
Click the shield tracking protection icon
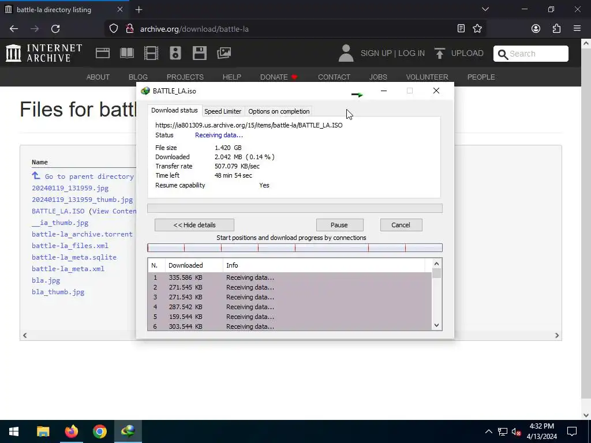[114, 29]
